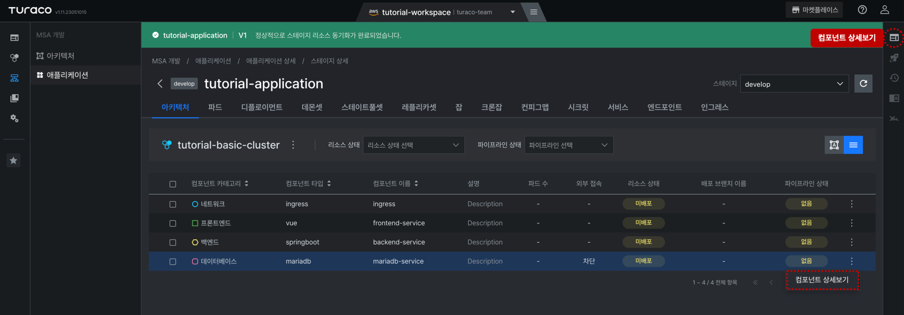Viewport: 904px width, 315px height.
Task: Check the 데이터베이스 mariadb row checkbox
Action: click(173, 261)
